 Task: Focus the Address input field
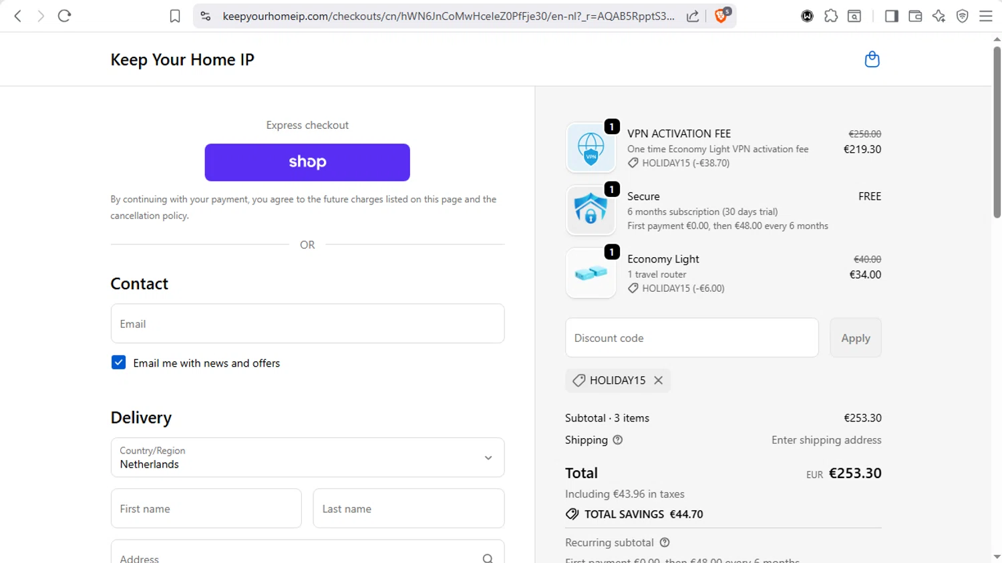pos(307,552)
